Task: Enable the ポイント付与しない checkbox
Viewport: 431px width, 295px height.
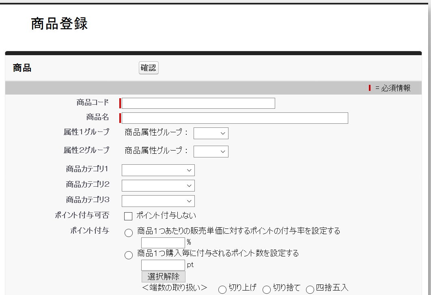Action: (x=128, y=216)
